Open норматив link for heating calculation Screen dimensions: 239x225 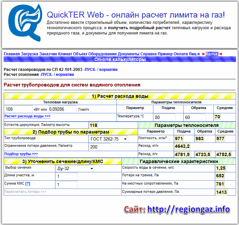point(65,75)
